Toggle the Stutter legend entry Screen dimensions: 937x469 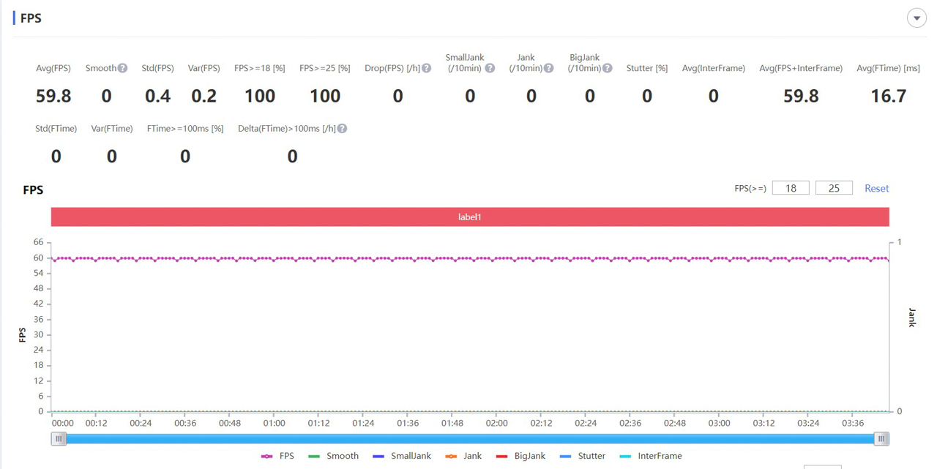583,456
